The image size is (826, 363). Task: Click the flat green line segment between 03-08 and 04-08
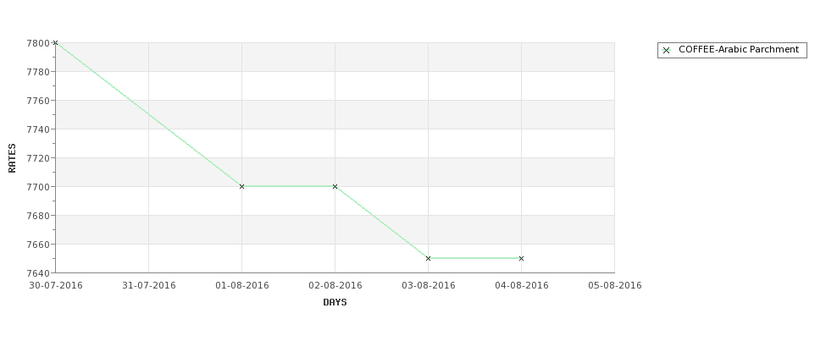click(474, 258)
